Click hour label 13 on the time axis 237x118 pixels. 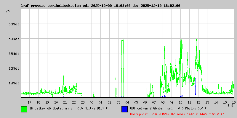click(x=207, y=102)
